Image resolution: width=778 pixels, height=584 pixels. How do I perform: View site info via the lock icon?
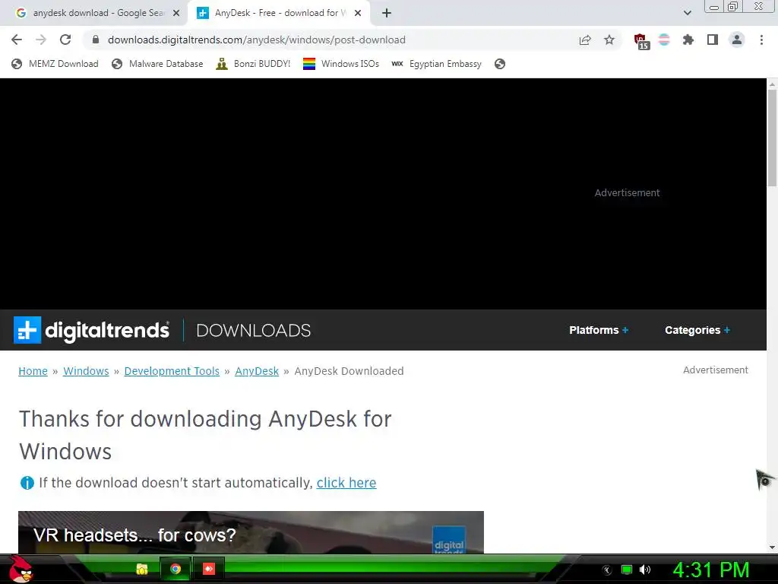tap(96, 40)
